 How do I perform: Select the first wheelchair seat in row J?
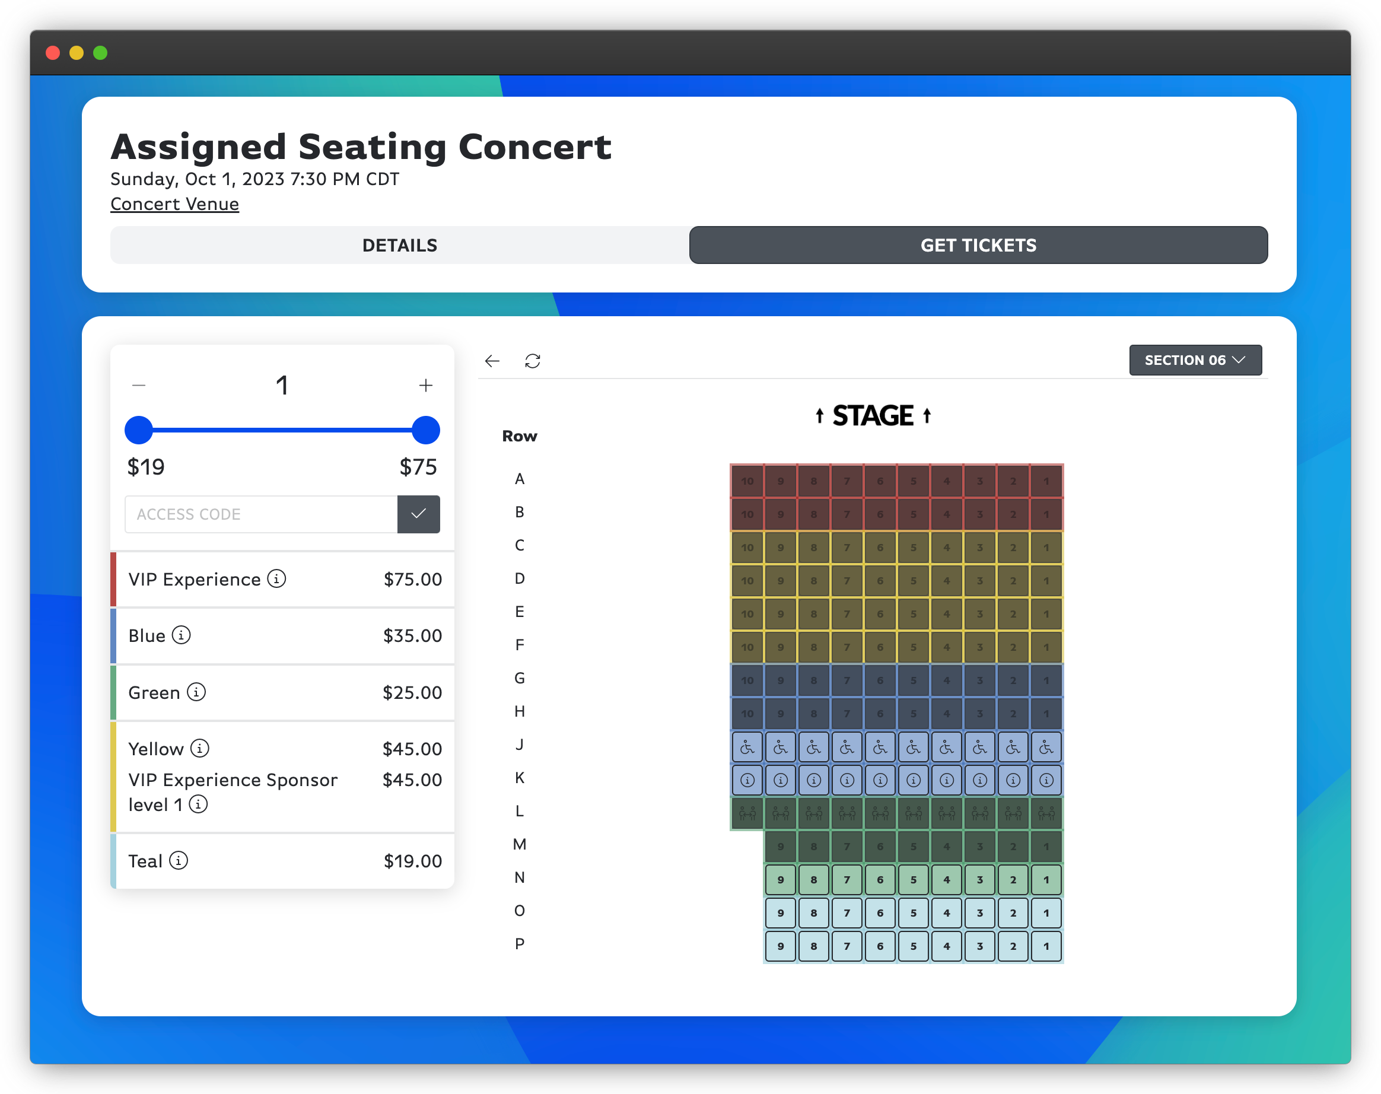coord(747,747)
